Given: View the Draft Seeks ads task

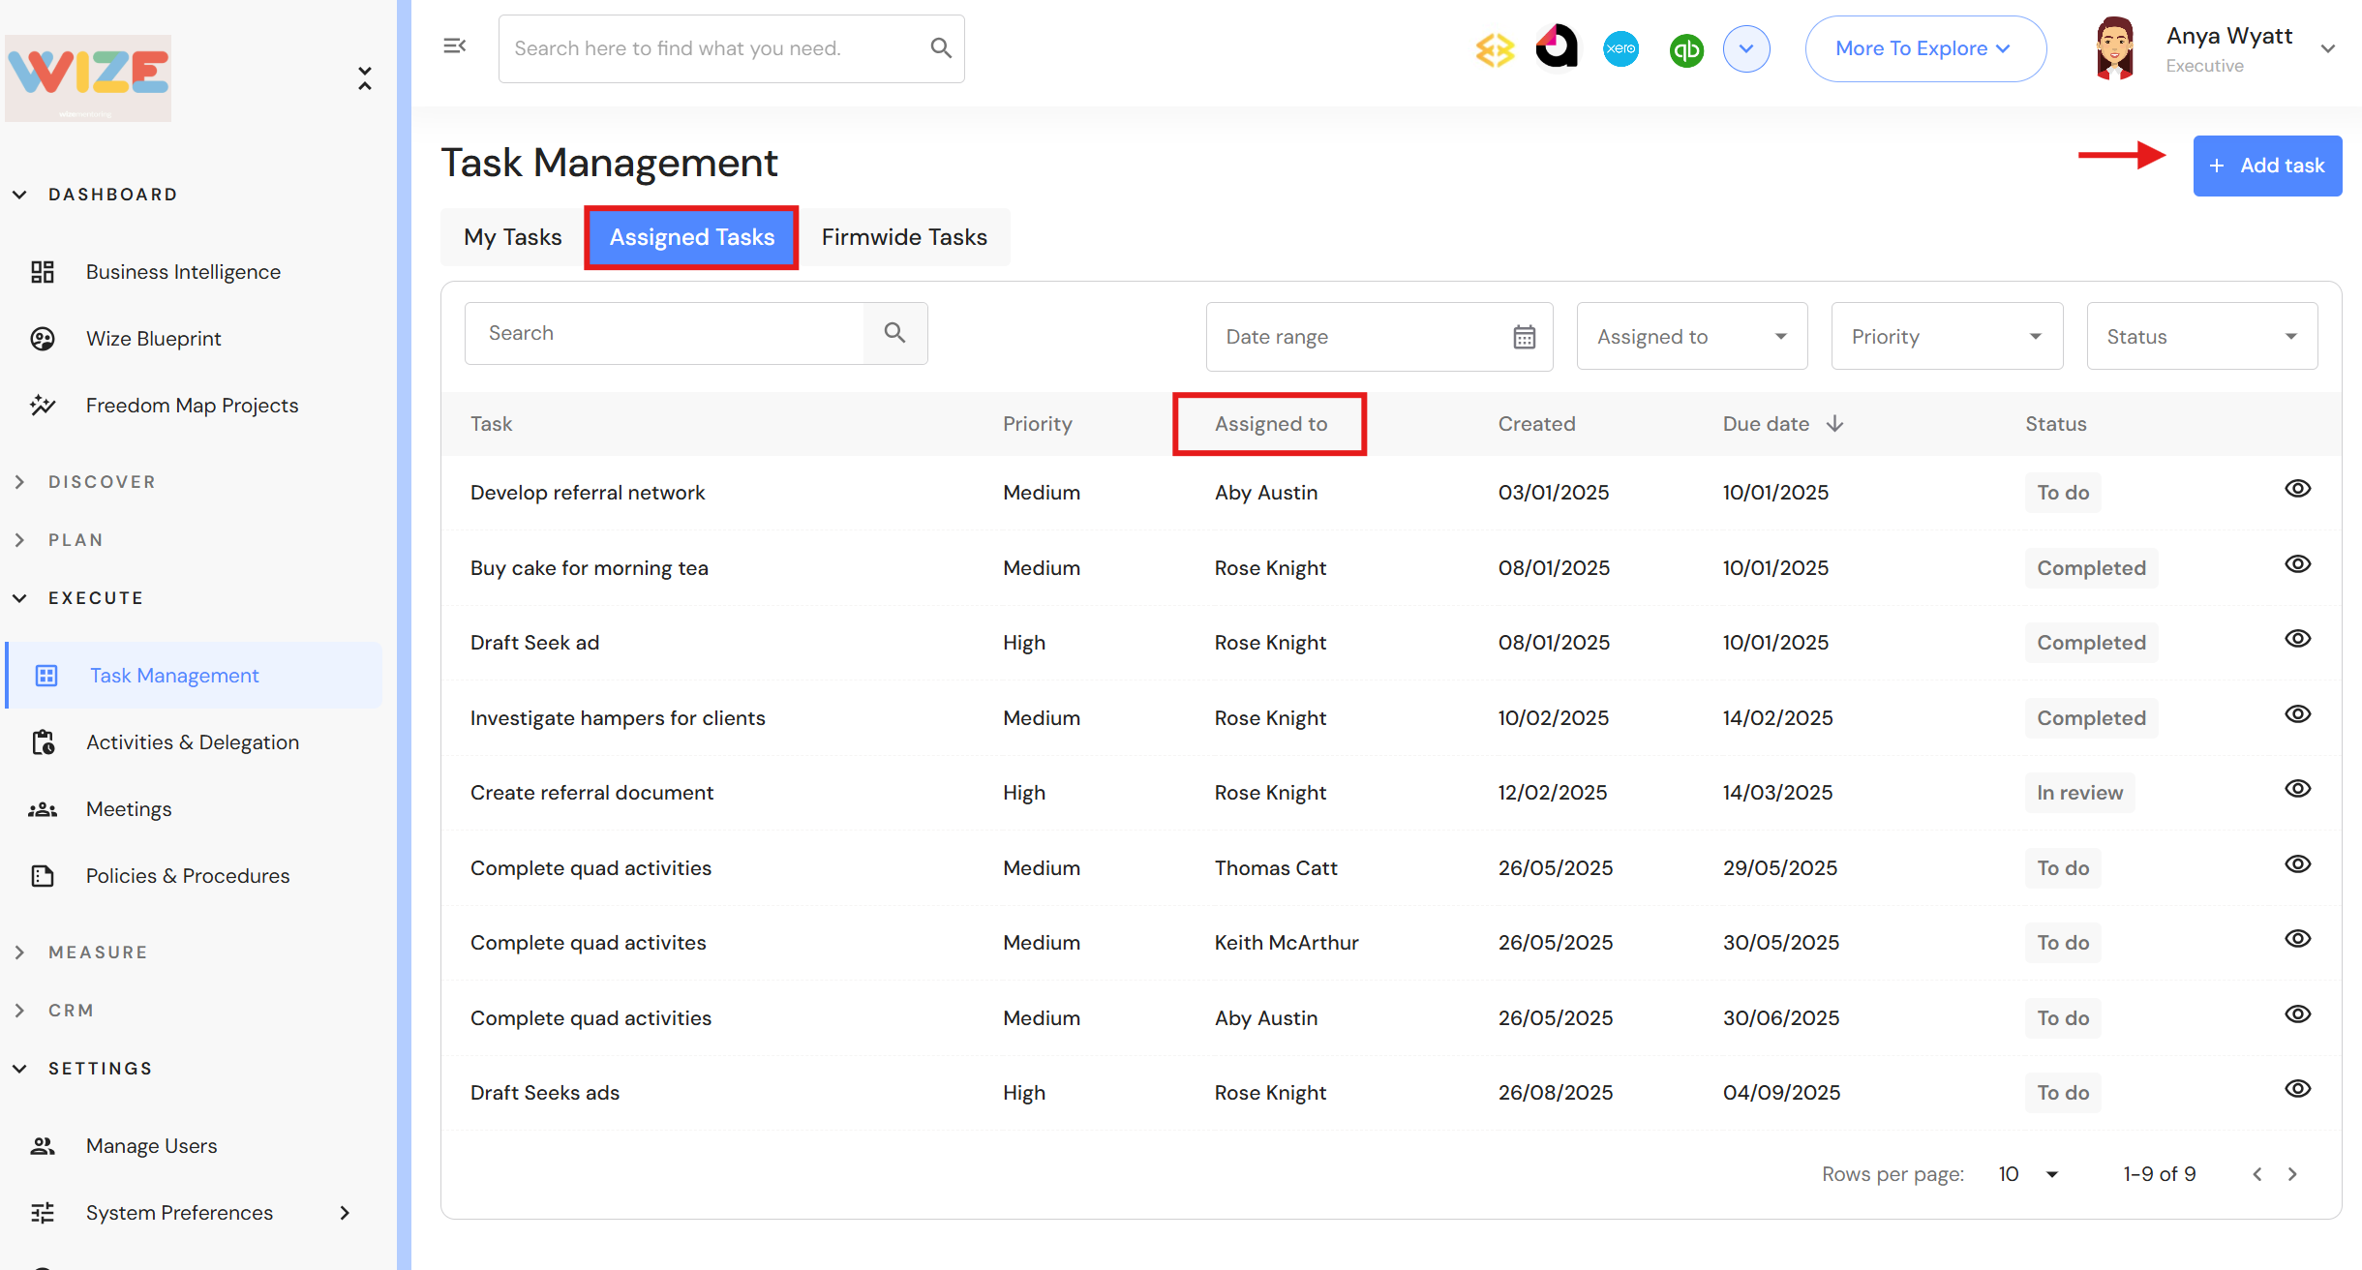Looking at the screenshot, I should pyautogui.click(x=2297, y=1089).
